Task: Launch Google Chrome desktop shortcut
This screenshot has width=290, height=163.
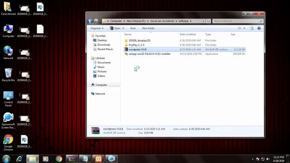Action: point(8,143)
